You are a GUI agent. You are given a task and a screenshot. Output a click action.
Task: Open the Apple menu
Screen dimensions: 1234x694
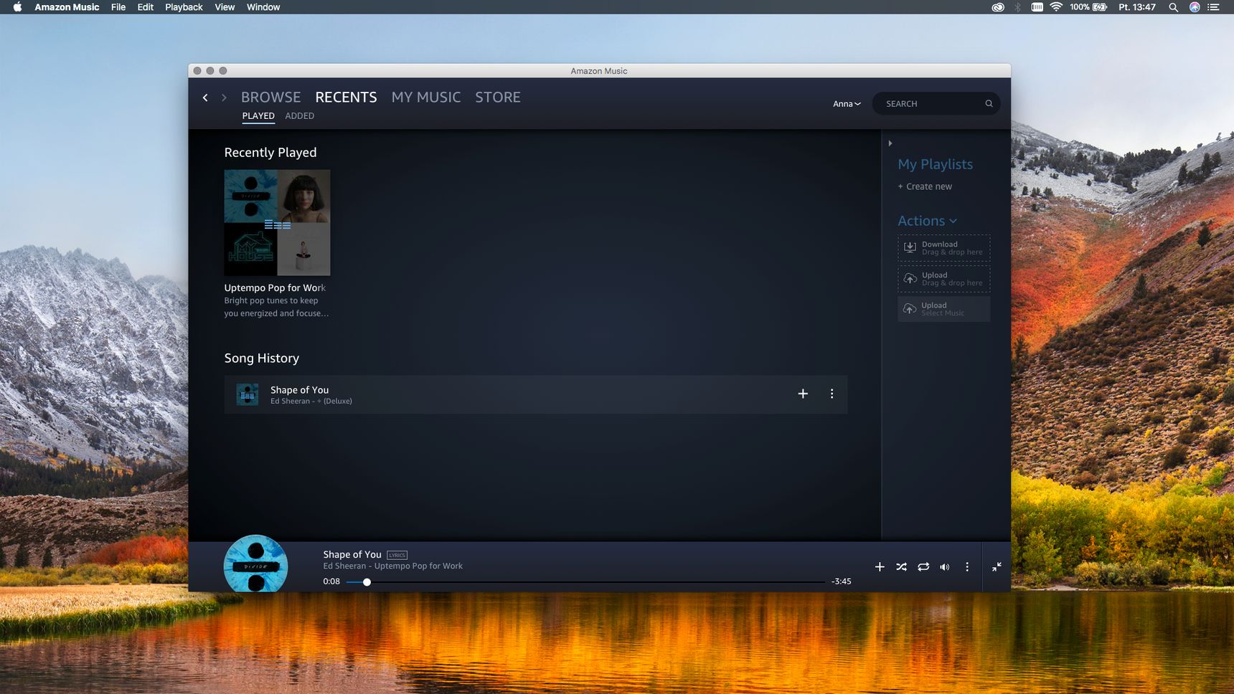click(x=17, y=7)
